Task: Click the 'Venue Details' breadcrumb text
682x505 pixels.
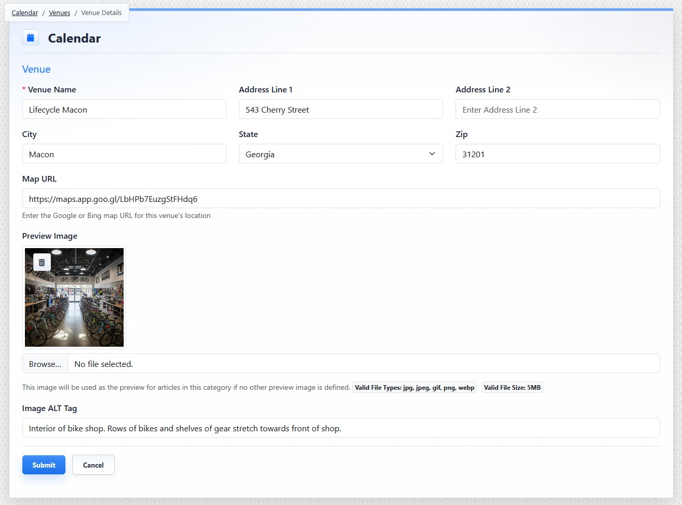Action: (x=101, y=12)
